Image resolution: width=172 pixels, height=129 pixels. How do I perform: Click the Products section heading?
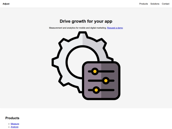[x=12, y=118]
